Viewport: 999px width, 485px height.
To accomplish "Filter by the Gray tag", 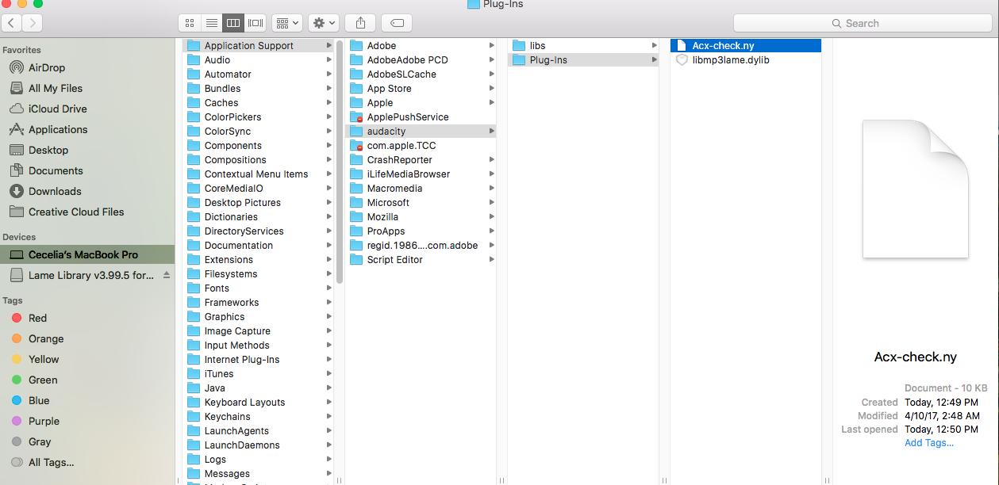I will pyautogui.click(x=40, y=441).
